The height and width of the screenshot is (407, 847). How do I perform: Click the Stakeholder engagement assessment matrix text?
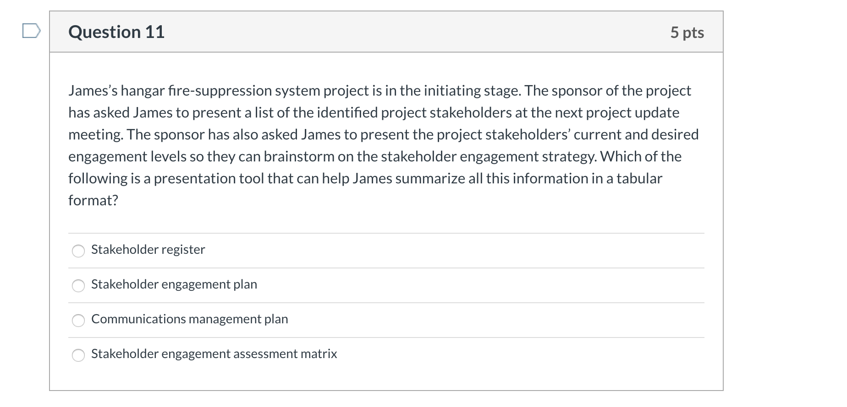tap(214, 354)
